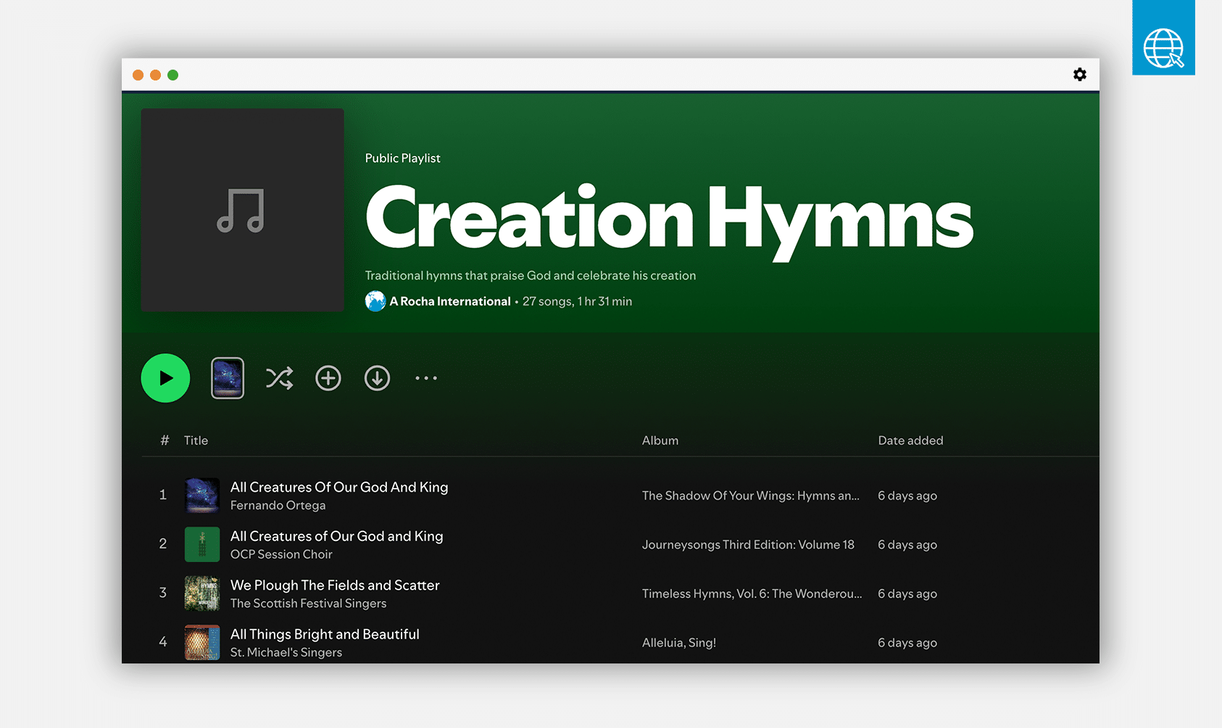Image resolution: width=1222 pixels, height=728 pixels.
Task: Select track All Creatures Of Our God And King by Fernando Ortega
Action: click(339, 487)
